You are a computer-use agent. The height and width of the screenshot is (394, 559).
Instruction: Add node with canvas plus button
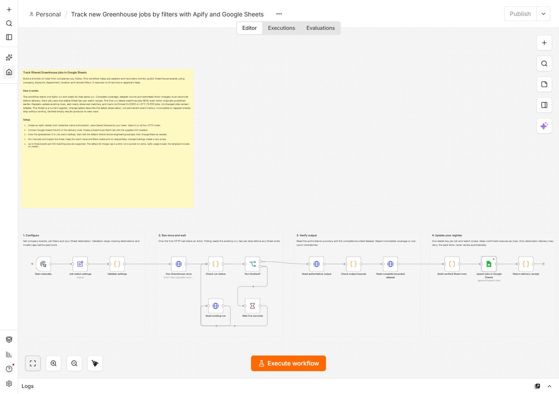pyautogui.click(x=544, y=43)
